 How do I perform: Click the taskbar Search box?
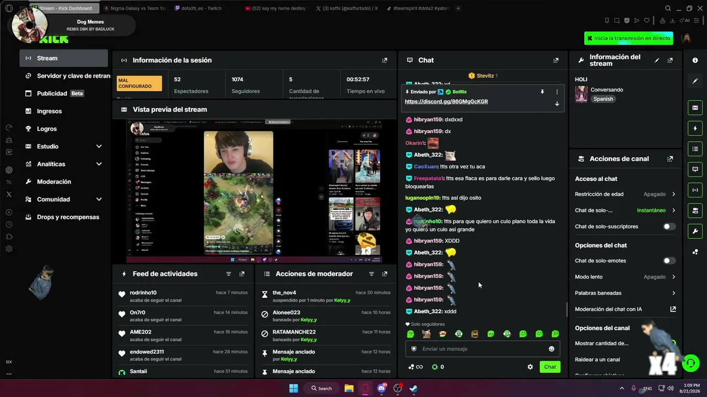coord(322,388)
